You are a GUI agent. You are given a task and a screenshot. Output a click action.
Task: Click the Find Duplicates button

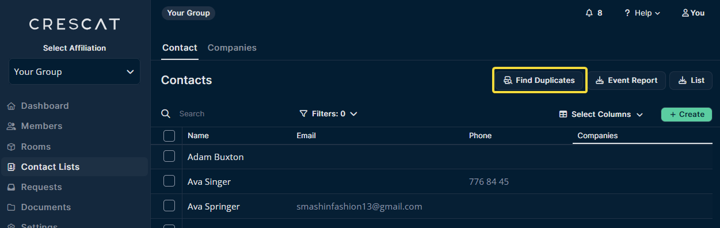[x=540, y=81]
